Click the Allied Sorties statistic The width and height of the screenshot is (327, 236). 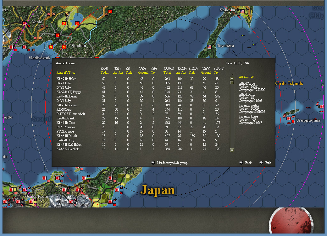click(252, 87)
